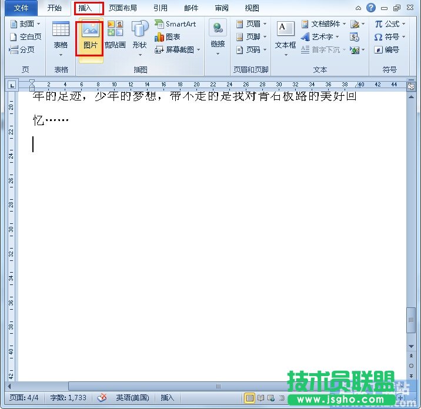Click the vertical scrollbar thumb
Viewport: 421px width, 409px height.
pyautogui.click(x=411, y=320)
